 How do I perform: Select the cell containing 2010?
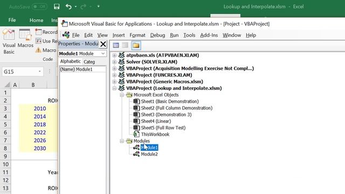[x=33, y=108]
